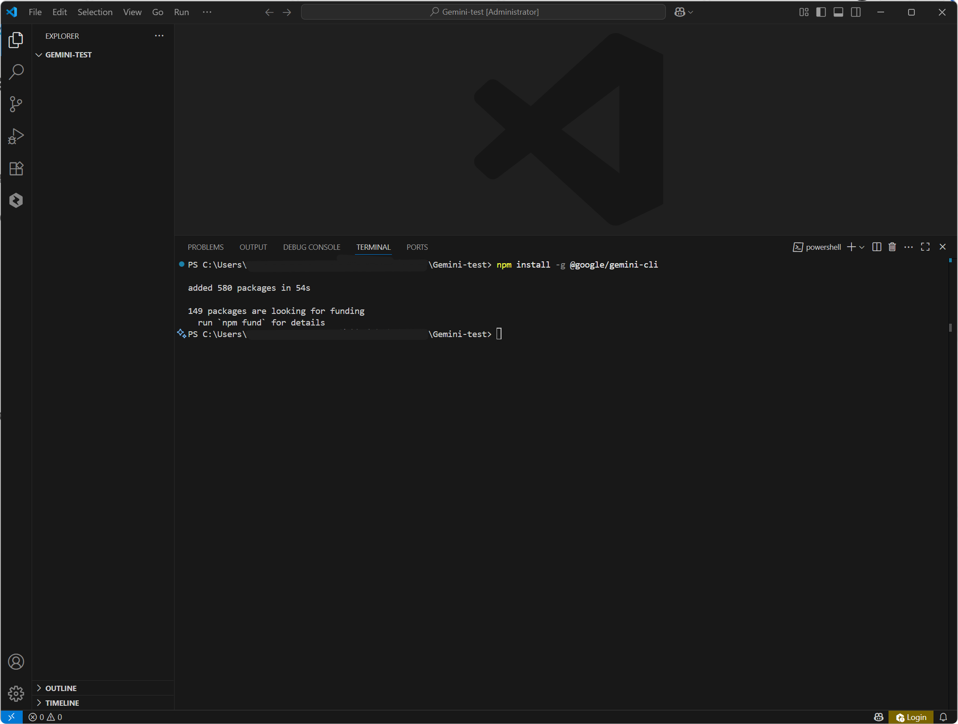Open the Selection menu
958x724 pixels.
point(95,12)
